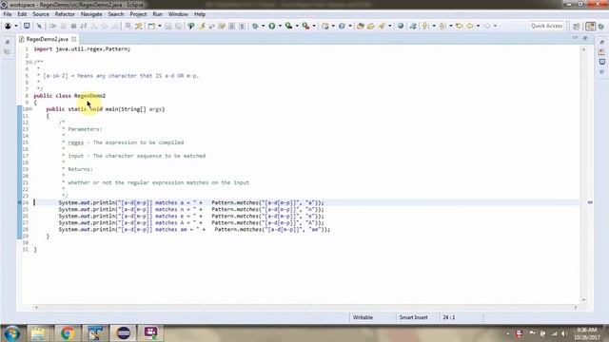Click the Open Perspective icon
The width and height of the screenshot is (609, 342).
[577, 26]
